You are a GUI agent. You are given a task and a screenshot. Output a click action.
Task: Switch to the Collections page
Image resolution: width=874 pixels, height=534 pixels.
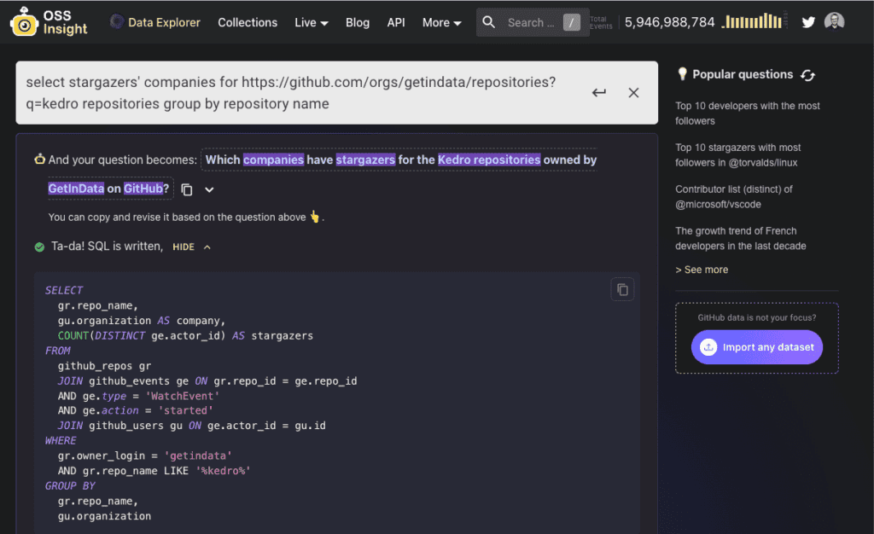point(248,22)
